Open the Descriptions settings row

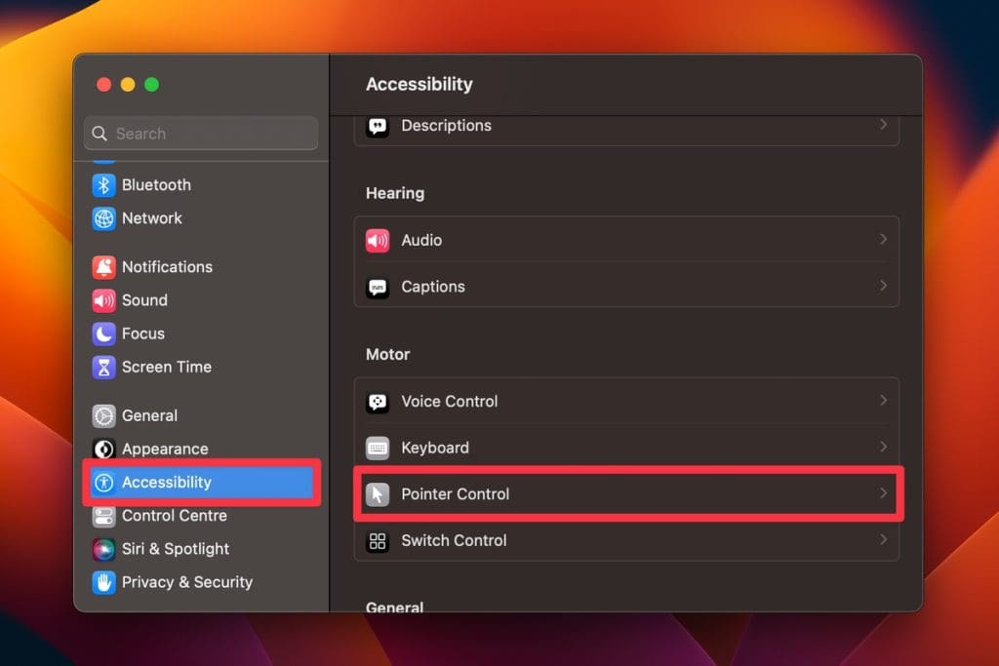click(624, 126)
